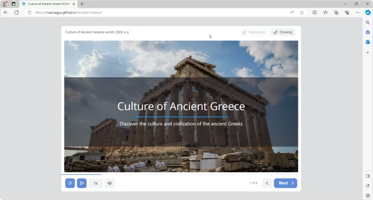This screenshot has height=200, width=373.
Task: Open the Favorites list
Action: coord(326,12)
